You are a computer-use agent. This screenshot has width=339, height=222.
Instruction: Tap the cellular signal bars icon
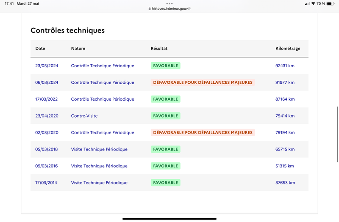click(307, 4)
